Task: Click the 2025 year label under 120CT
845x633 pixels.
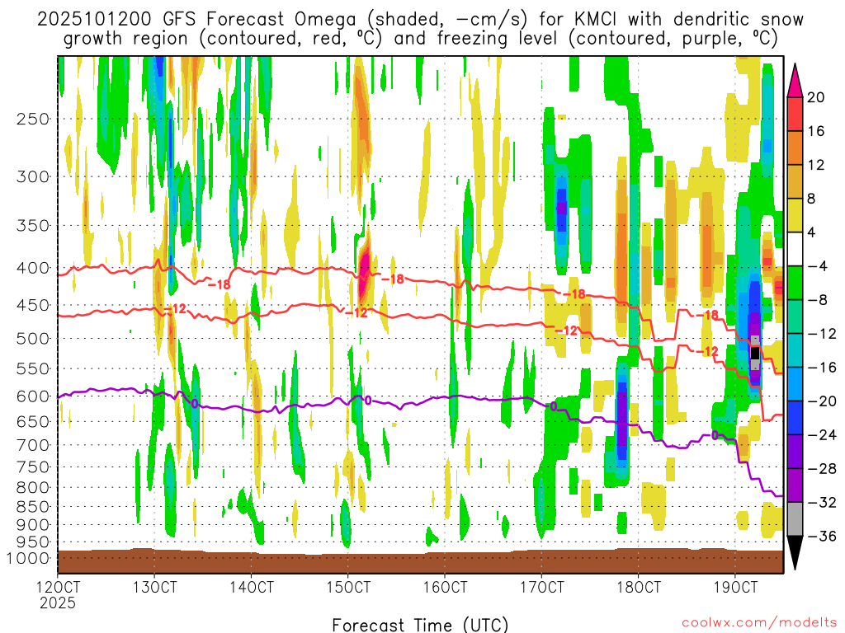Action: tap(58, 603)
